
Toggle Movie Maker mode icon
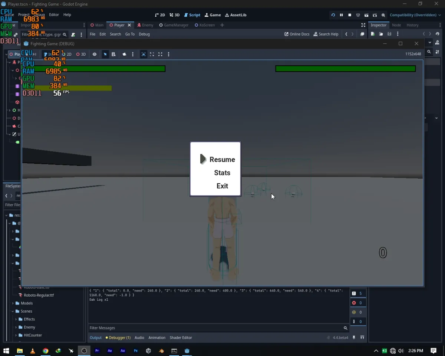(x=383, y=15)
